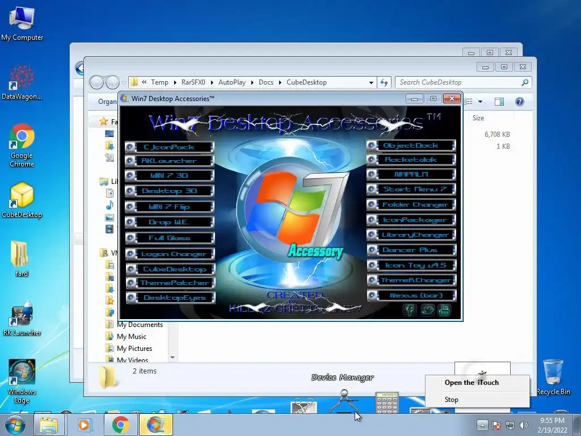The height and width of the screenshot is (436, 581).
Task: Go to Docs in the breadcrumb path
Action: (266, 82)
